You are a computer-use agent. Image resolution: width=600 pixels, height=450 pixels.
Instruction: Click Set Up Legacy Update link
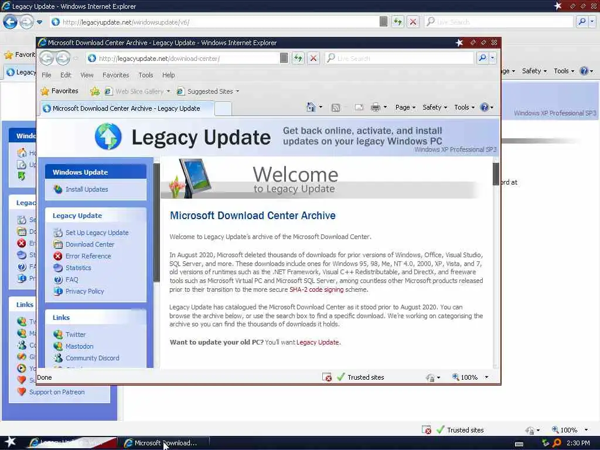[97, 233]
